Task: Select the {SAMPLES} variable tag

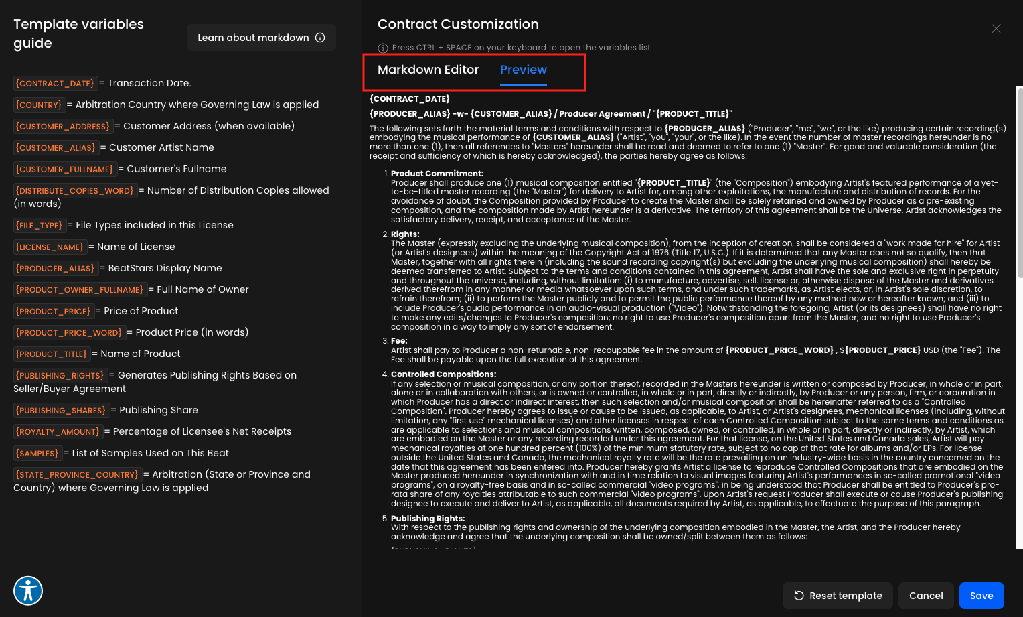Action: click(x=37, y=454)
